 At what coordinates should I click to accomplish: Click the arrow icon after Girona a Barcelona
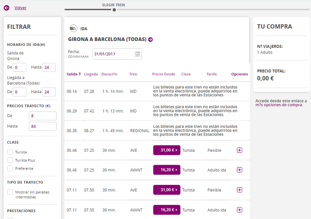click(x=151, y=39)
